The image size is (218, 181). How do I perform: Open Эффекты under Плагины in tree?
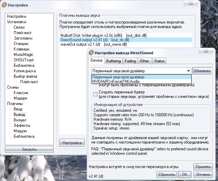[19, 125]
